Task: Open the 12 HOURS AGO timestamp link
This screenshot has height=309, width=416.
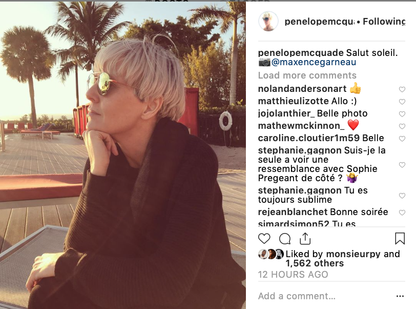Action: click(x=293, y=275)
